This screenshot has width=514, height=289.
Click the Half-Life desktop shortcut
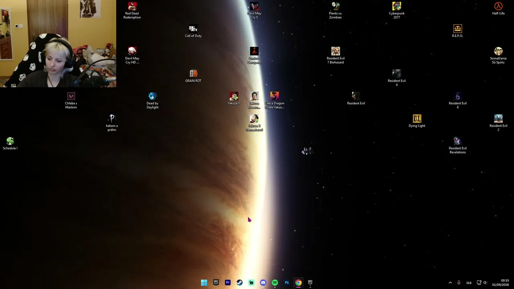[x=498, y=8]
